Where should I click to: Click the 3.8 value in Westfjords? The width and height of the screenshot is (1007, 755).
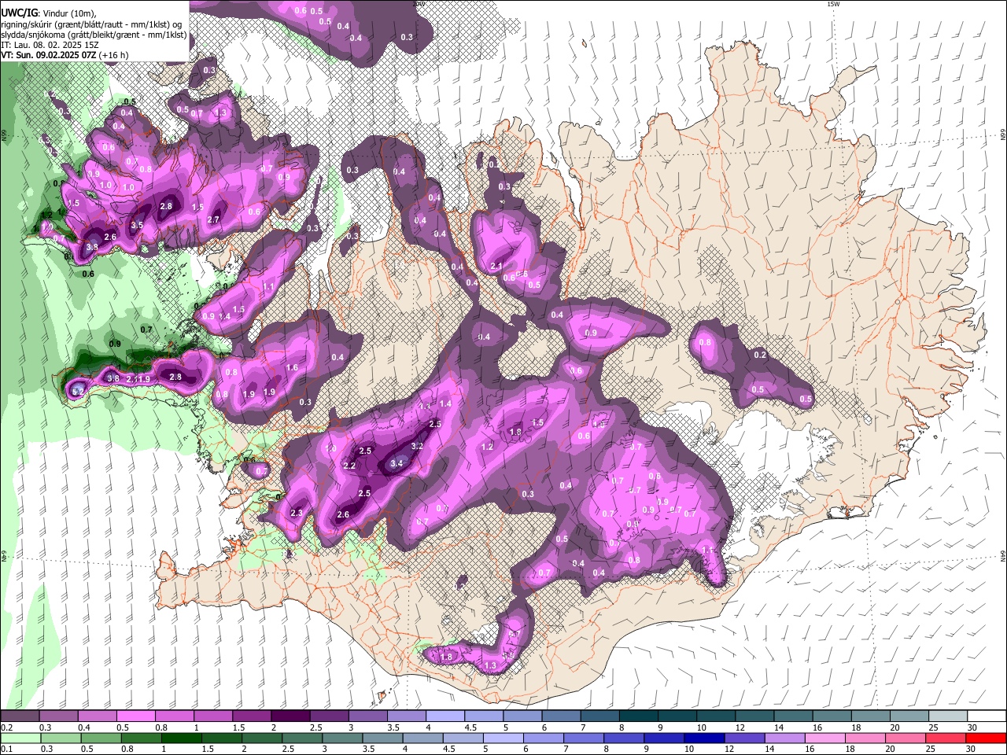(92, 248)
